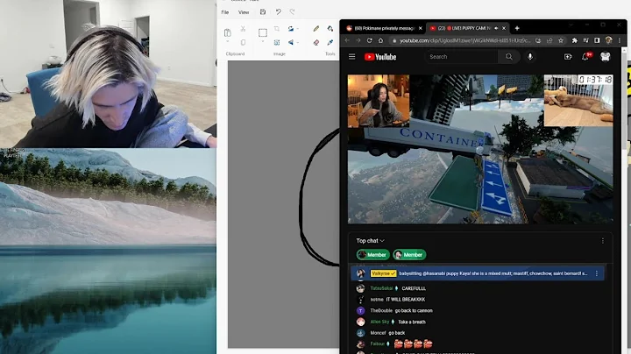Undo the last action in Paint
Screen dimensions: 631x354
278,12
